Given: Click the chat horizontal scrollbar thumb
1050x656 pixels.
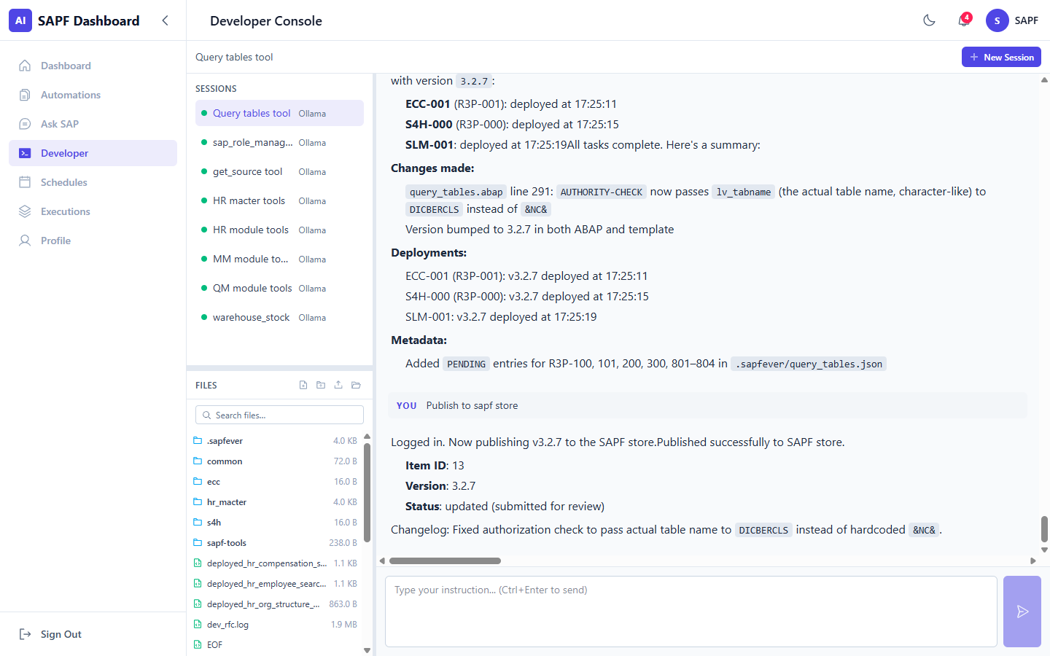Looking at the screenshot, I should point(445,561).
